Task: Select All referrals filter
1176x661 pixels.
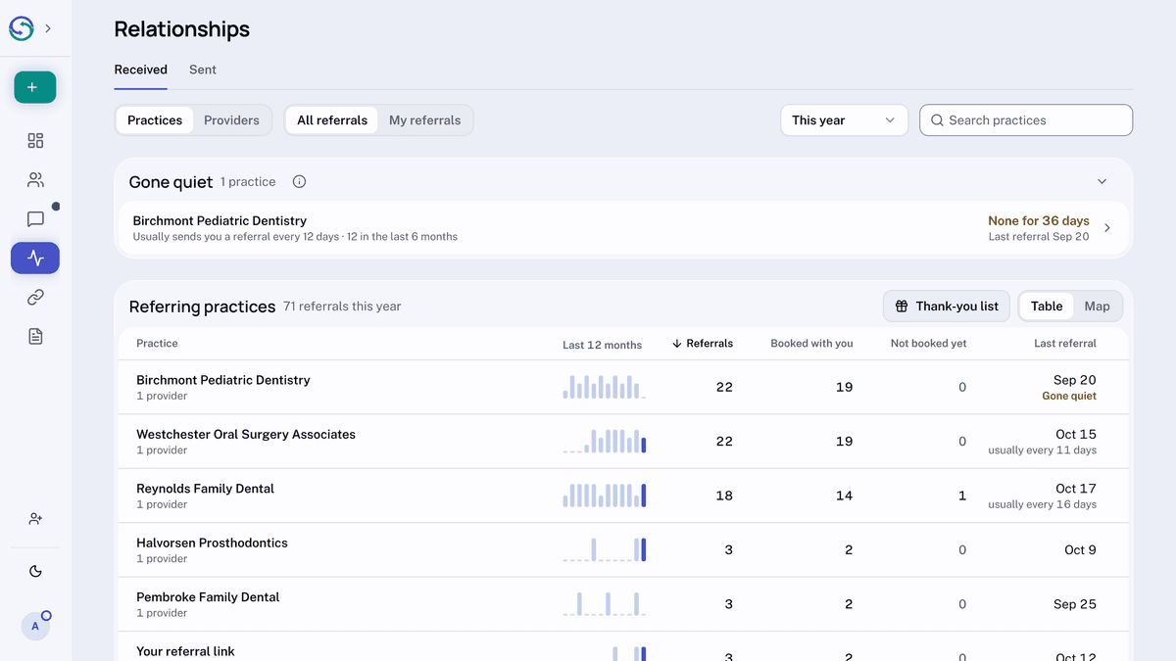Action: click(x=332, y=120)
